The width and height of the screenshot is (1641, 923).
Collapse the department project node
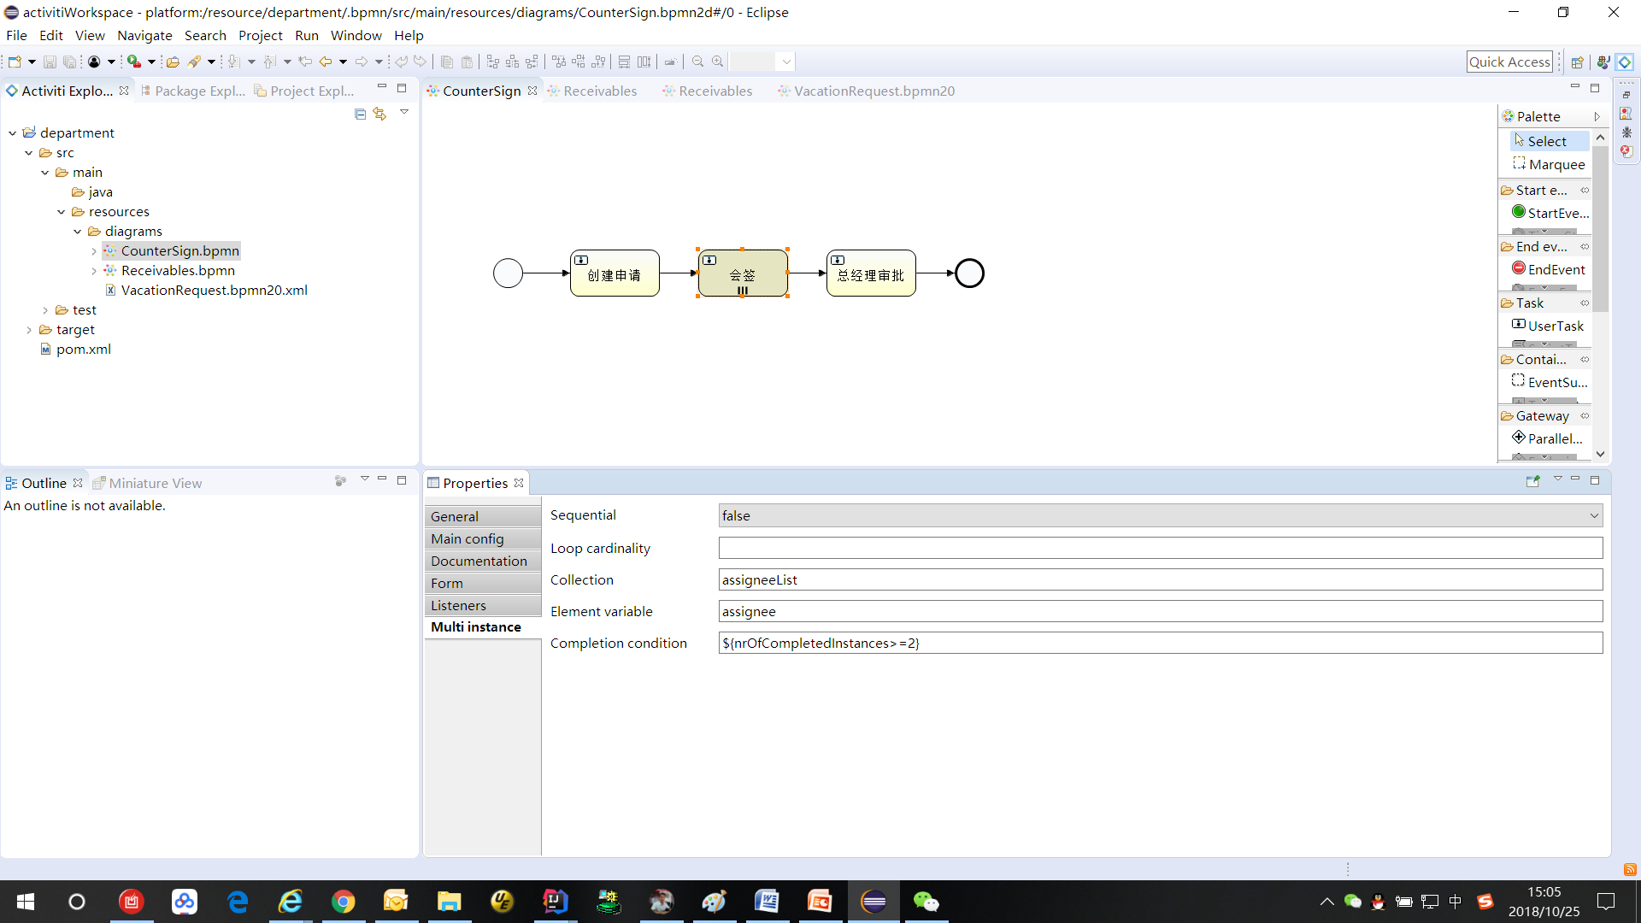pos(13,132)
